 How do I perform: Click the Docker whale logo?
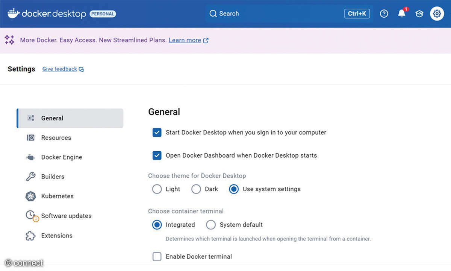pos(14,14)
